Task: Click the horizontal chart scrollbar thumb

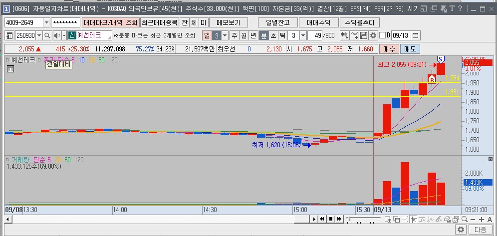Action: 301,219
